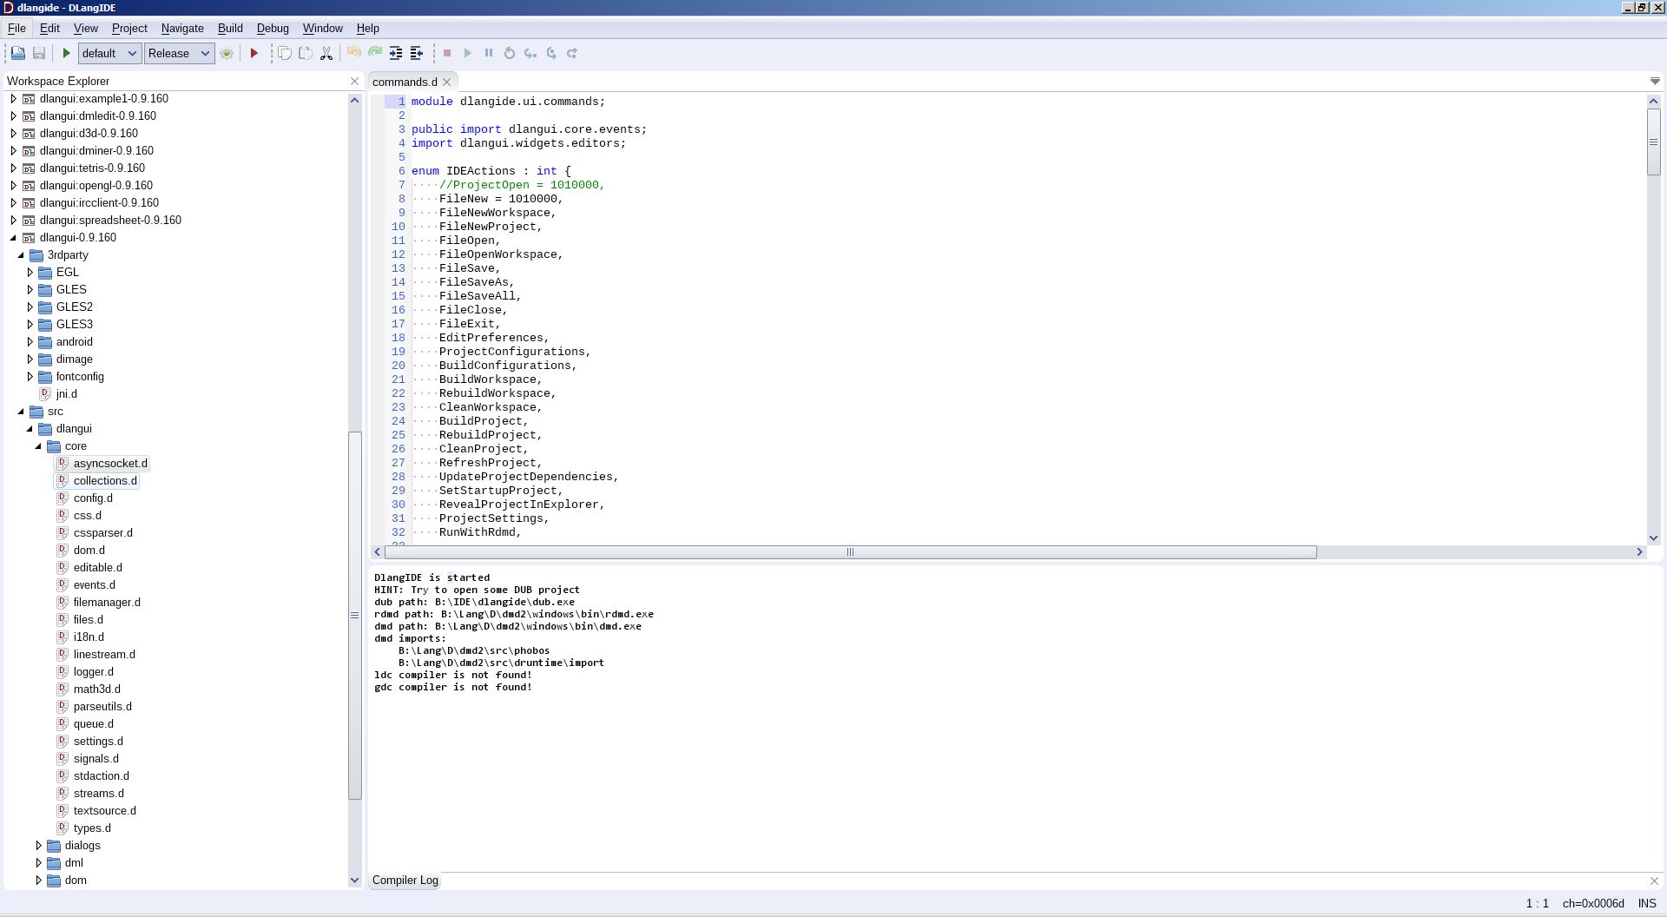Open the Build menu
The width and height of the screenshot is (1667, 917).
coord(230,28)
